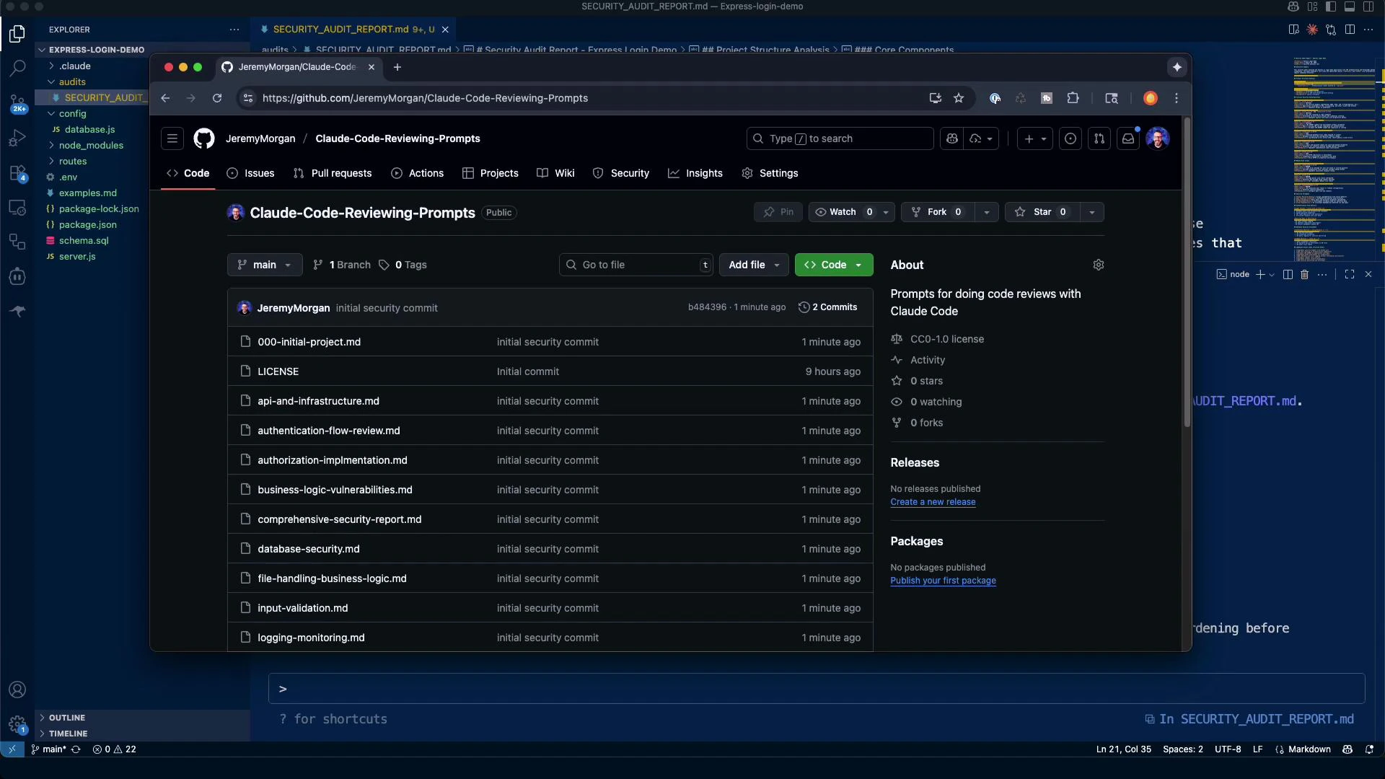The width and height of the screenshot is (1385, 779).
Task: Open GitHub hamburger navigation menu
Action: [172, 138]
